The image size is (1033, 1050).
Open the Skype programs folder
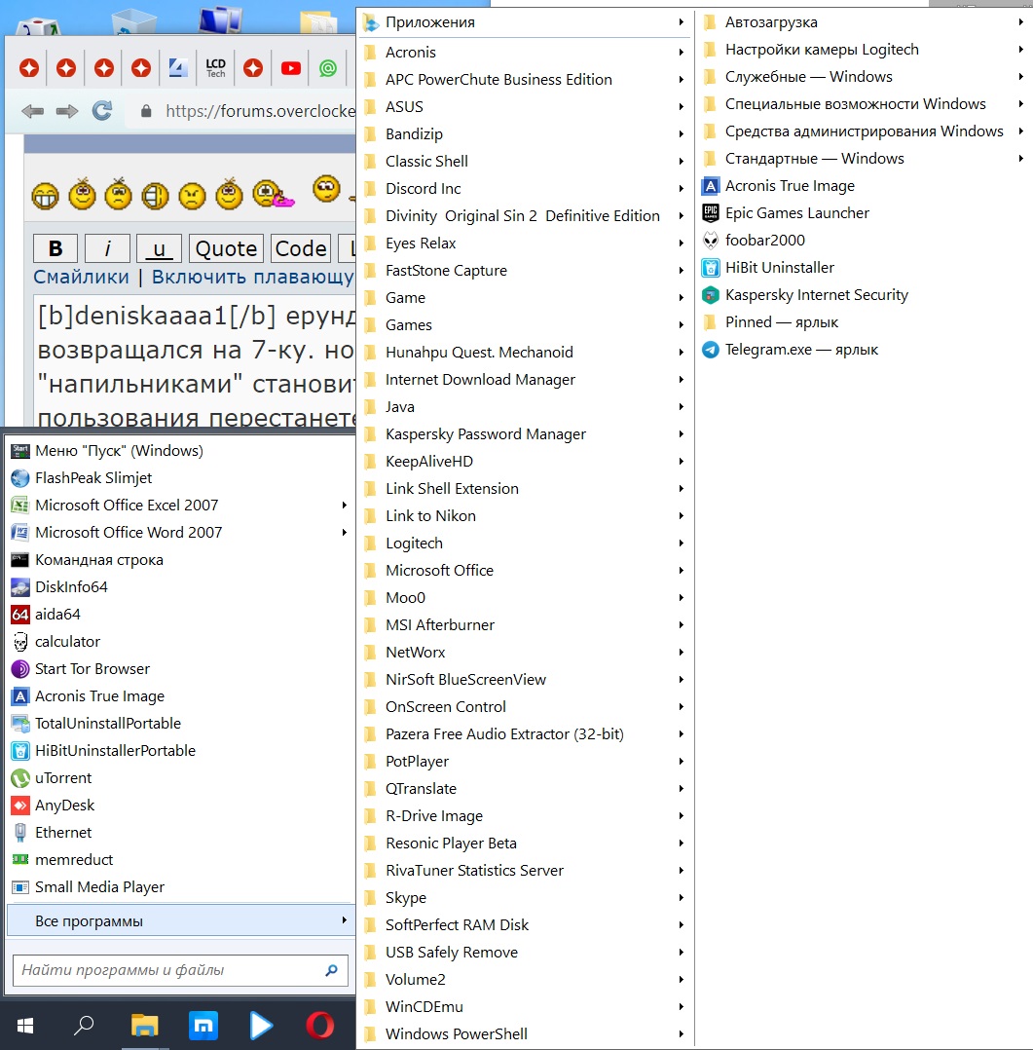tap(526, 897)
